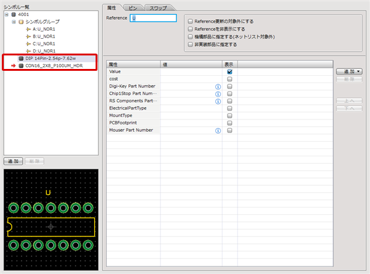This screenshot has height=274, width=370.
Task: Click the cost attribute row label
Action: (x=113, y=79)
